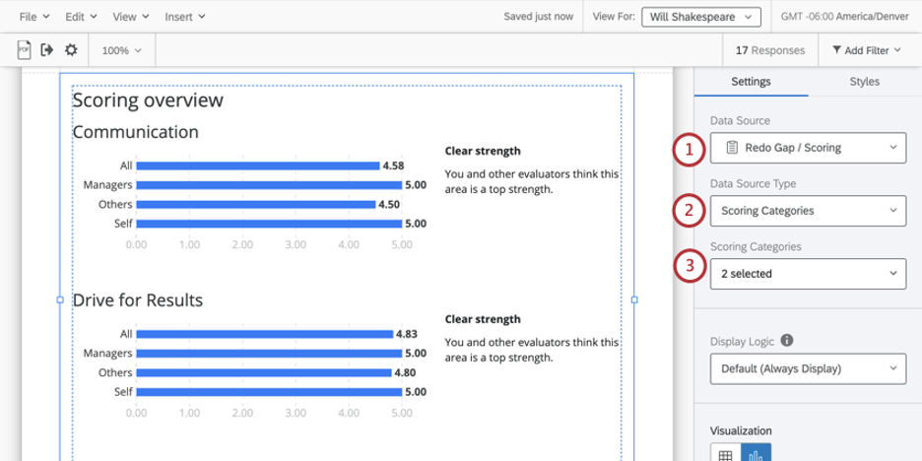Screen dimensions: 922x461
Task: Open the Insert menu
Action: pyautogui.click(x=184, y=17)
